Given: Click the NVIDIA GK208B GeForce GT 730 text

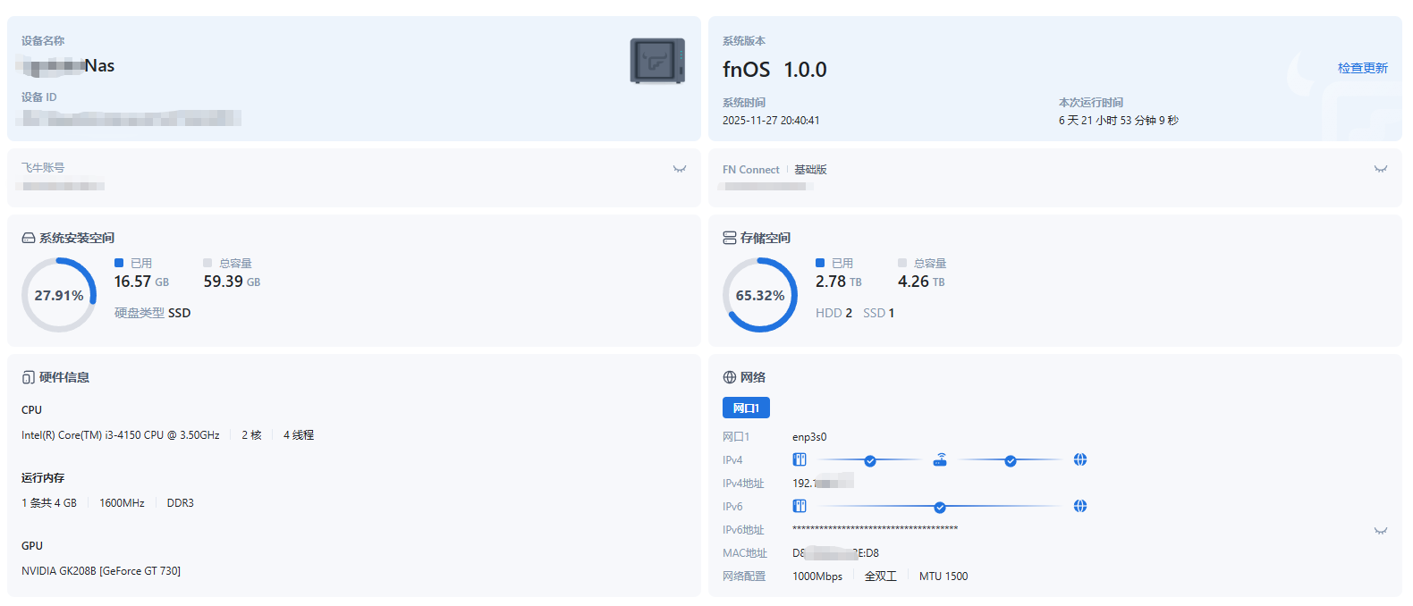Looking at the screenshot, I should pos(101,571).
